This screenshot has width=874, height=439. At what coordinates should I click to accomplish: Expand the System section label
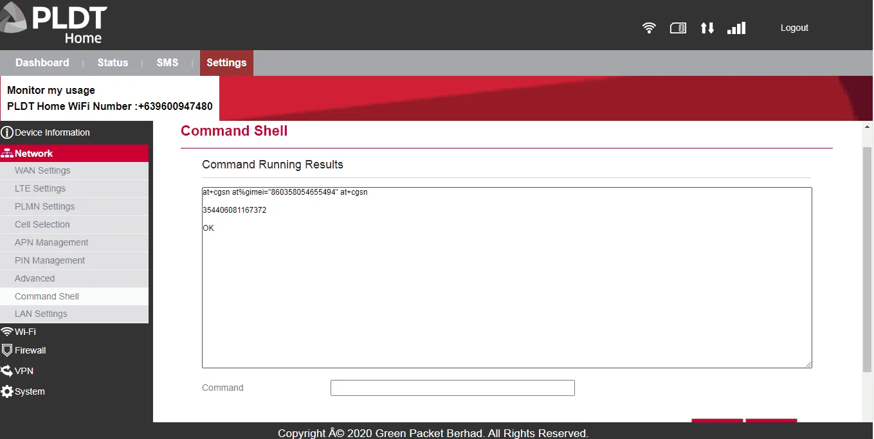pos(30,391)
